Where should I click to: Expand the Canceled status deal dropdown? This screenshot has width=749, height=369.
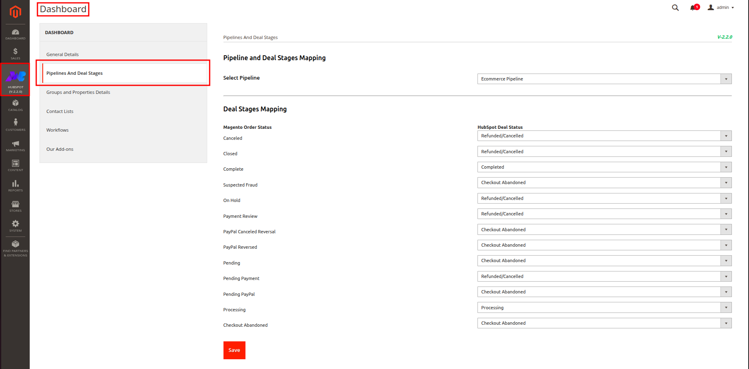(x=604, y=136)
